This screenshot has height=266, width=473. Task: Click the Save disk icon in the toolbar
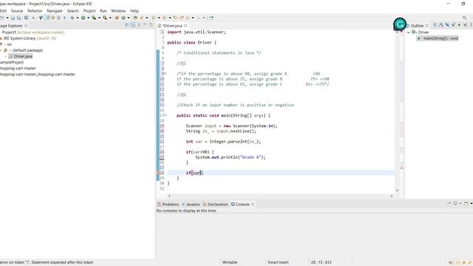(x=13, y=18)
